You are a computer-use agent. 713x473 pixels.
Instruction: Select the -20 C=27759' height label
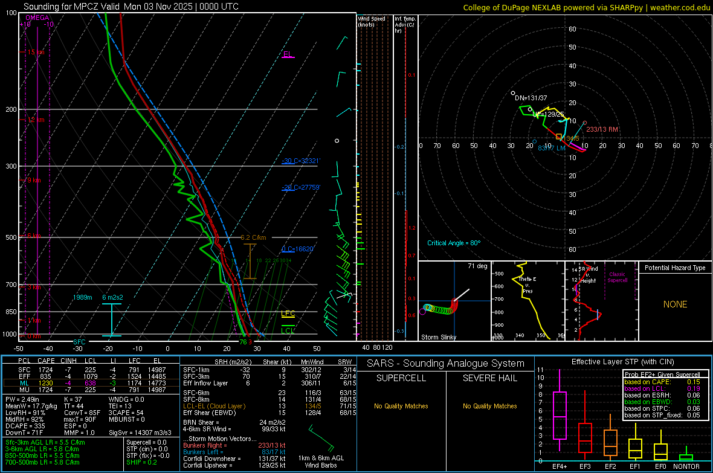coord(300,187)
